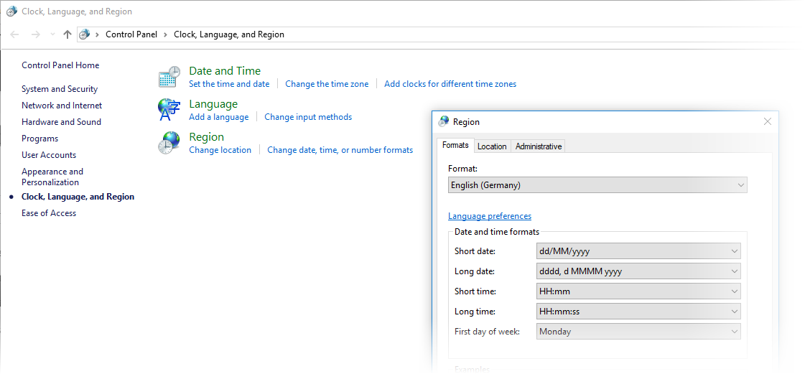Viewport: 805px width, 374px height.
Task: Open Programs category
Action: coord(39,139)
